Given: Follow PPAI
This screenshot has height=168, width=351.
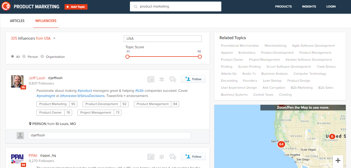Looking at the screenshot, I should (x=193, y=157).
